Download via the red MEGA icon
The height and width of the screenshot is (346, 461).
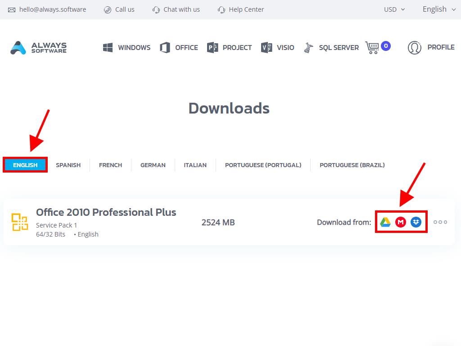coord(401,222)
